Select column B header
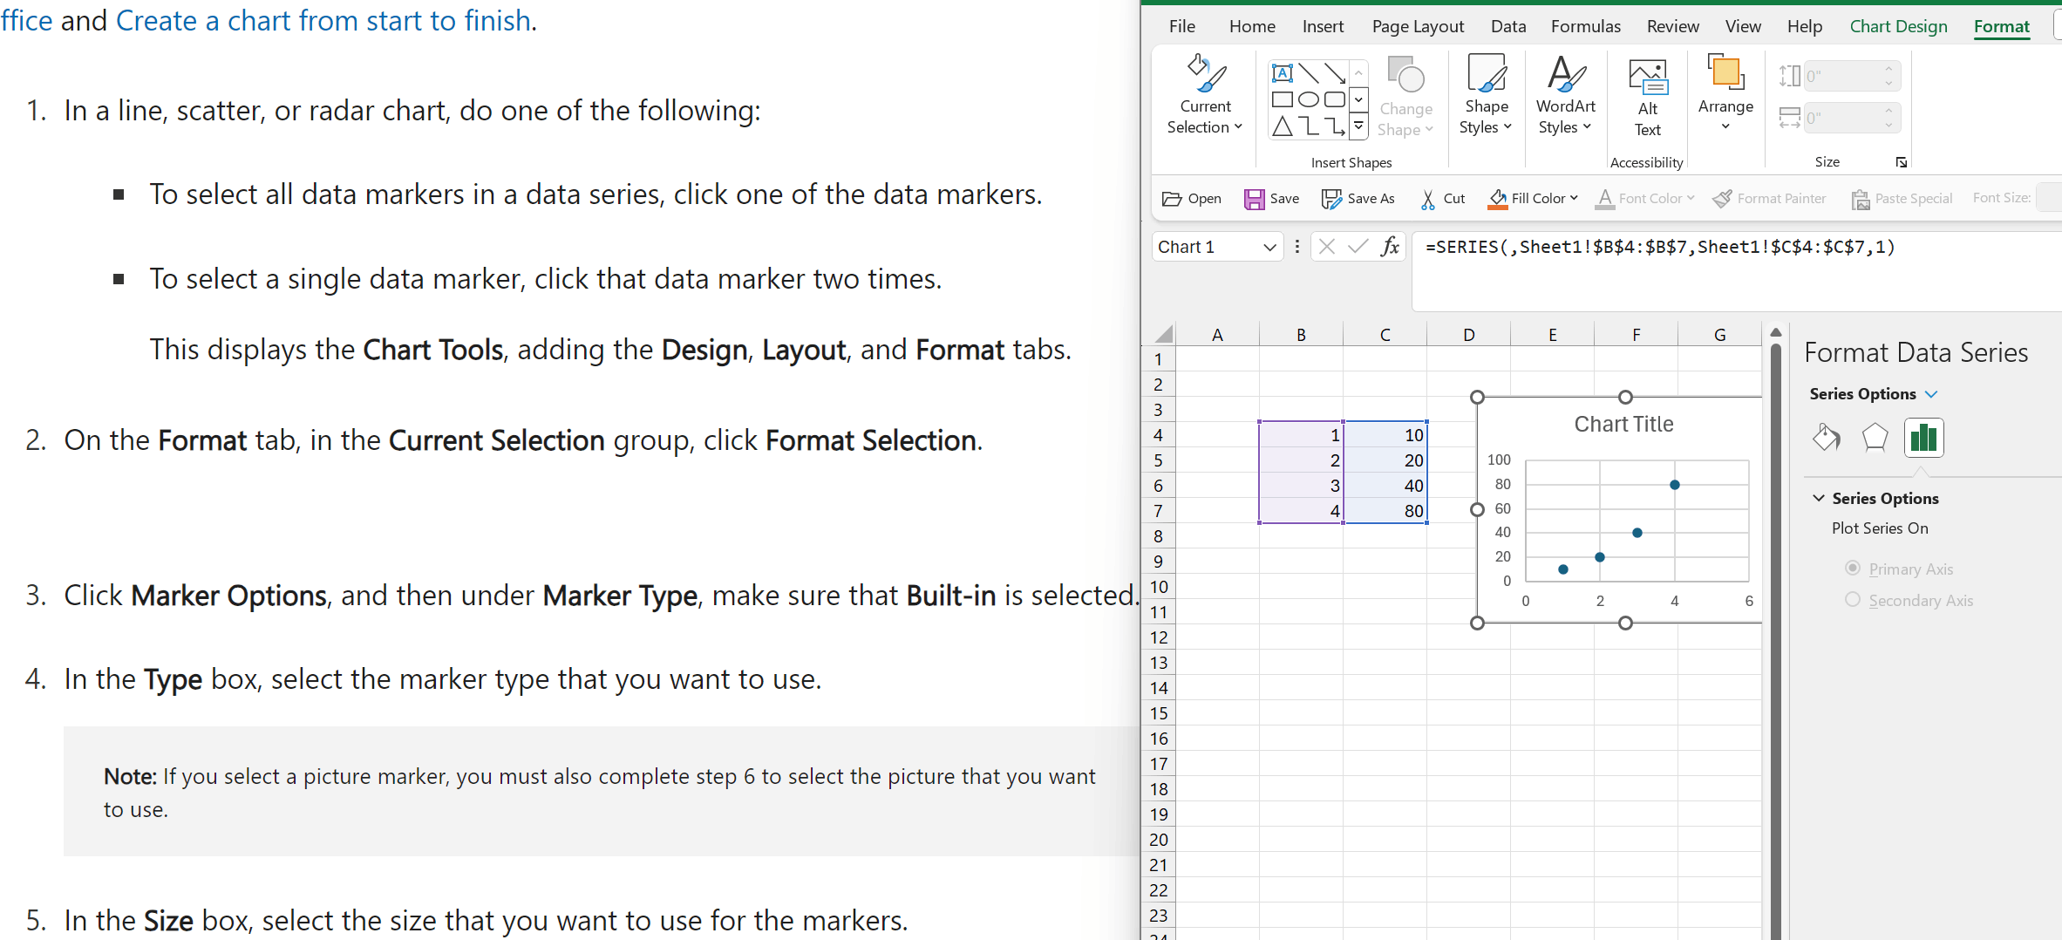The width and height of the screenshot is (2062, 940). (x=1301, y=335)
